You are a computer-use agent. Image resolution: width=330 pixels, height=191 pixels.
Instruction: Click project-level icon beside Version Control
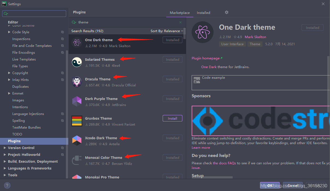coord(62,148)
